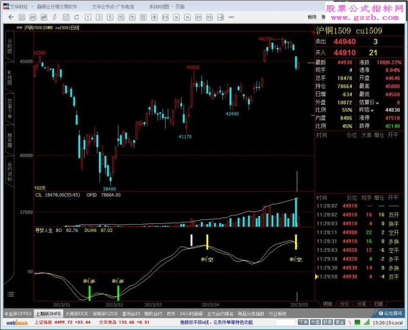408x330 pixels.
Task: Click the 股票 button in status bar
Action: [x=327, y=322]
